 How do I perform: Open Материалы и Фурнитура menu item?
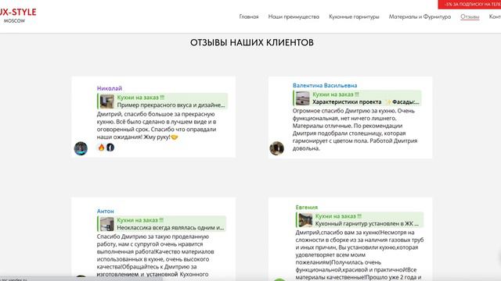pos(420,16)
